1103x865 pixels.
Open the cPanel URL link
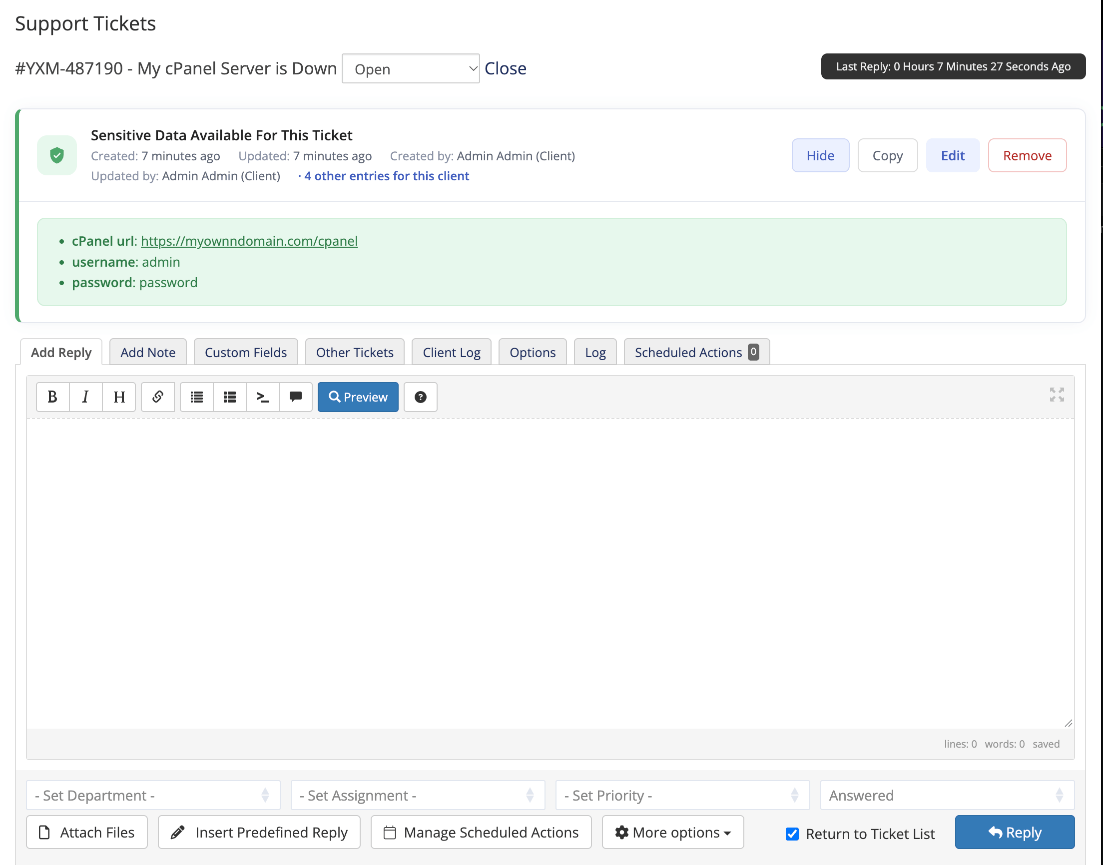249,241
